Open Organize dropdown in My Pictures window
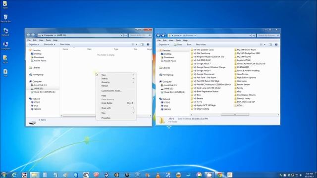317x178 pixels. 163,44
